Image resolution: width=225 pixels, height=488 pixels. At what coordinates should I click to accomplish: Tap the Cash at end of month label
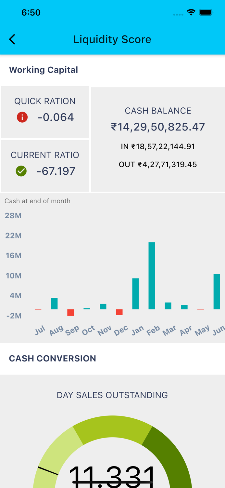(x=37, y=201)
